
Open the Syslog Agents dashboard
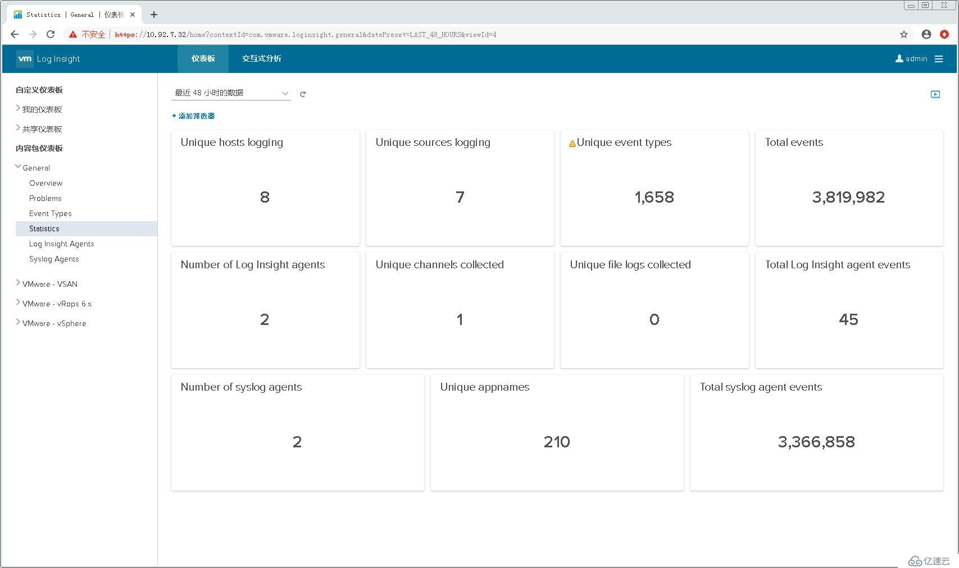point(54,259)
